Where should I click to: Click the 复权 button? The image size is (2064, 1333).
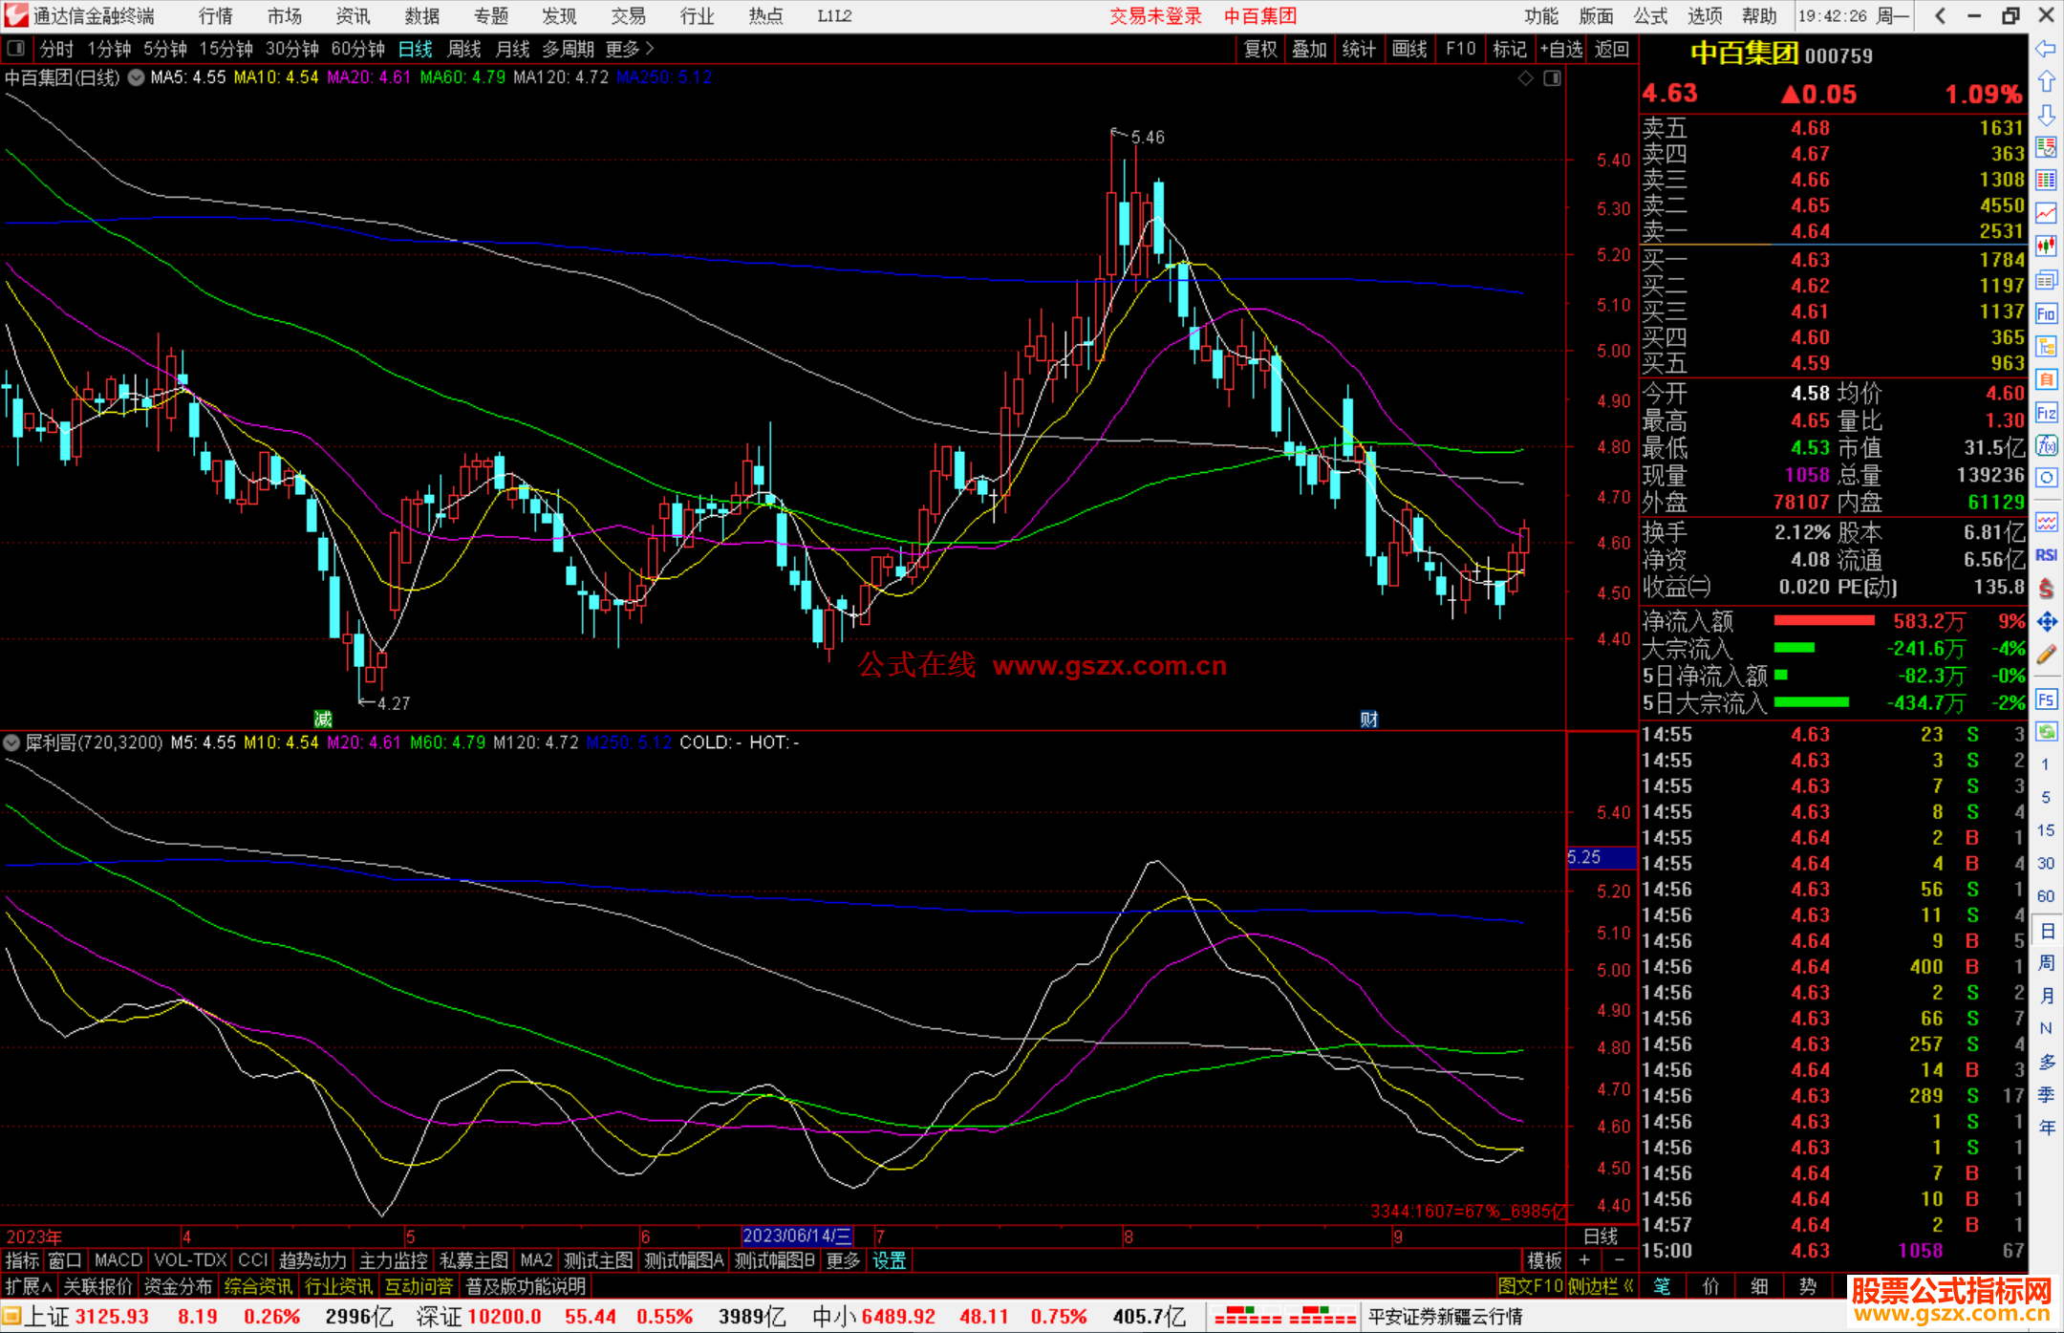[1259, 49]
